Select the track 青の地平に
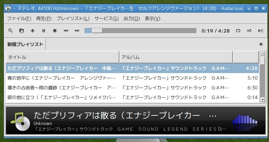 [62, 78]
